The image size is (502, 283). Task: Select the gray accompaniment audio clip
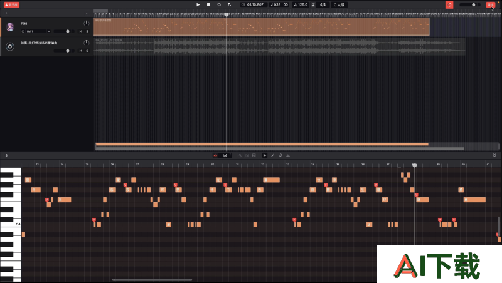click(279, 47)
